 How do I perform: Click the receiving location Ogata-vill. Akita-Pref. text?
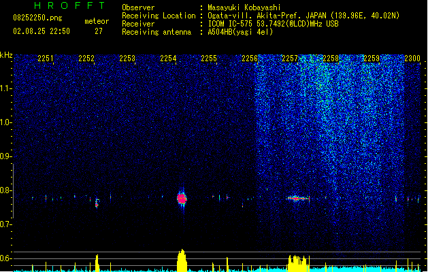[x=303, y=16]
